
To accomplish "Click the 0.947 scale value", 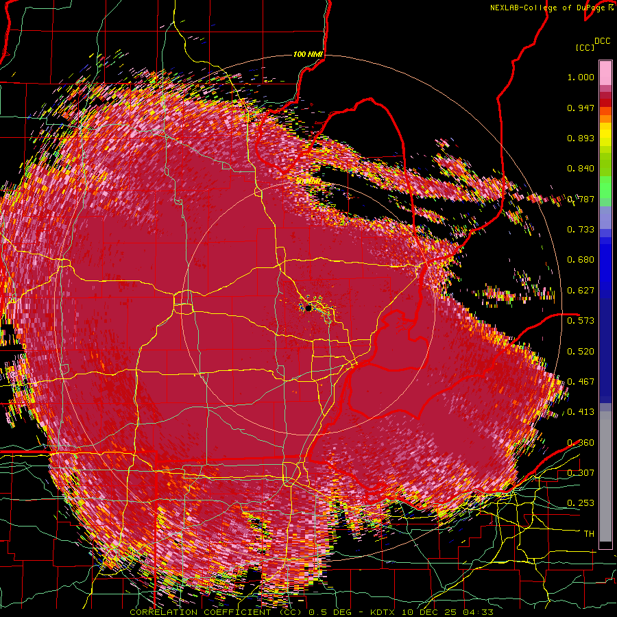I will pos(581,108).
